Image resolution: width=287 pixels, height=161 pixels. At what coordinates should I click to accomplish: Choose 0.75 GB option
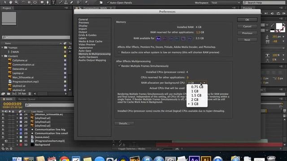point(197,87)
